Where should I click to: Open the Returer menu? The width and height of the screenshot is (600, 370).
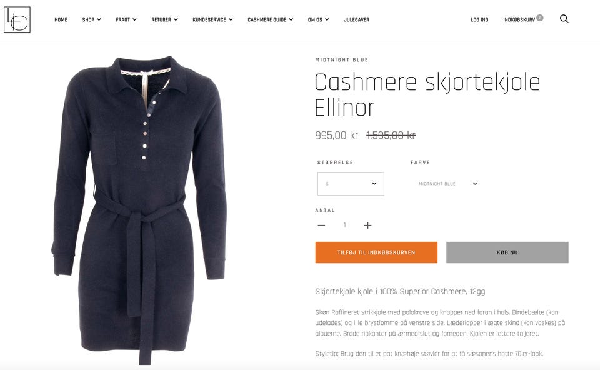[164, 19]
